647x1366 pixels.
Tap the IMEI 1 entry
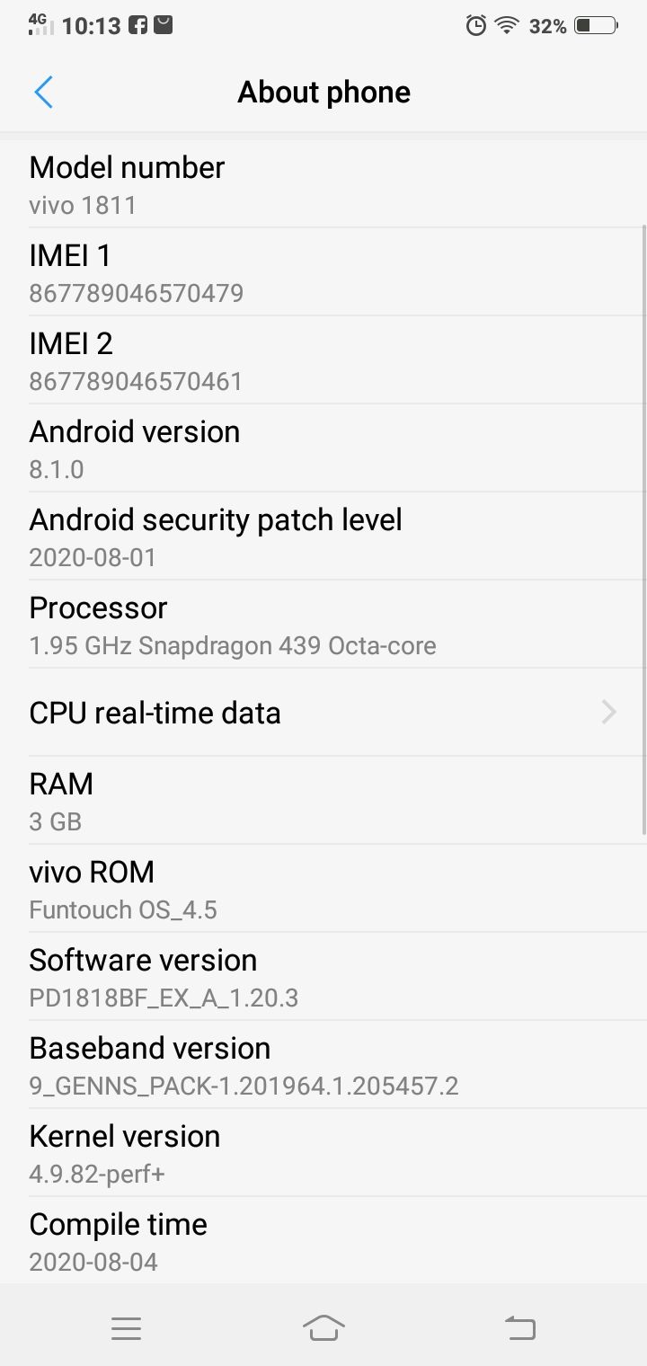[x=323, y=272]
